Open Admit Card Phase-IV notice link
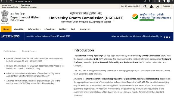 click(35, 67)
